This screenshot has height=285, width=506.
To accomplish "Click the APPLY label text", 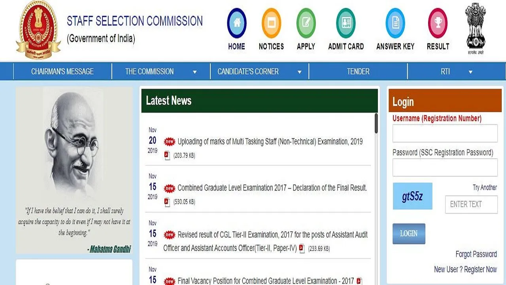I will click(306, 46).
